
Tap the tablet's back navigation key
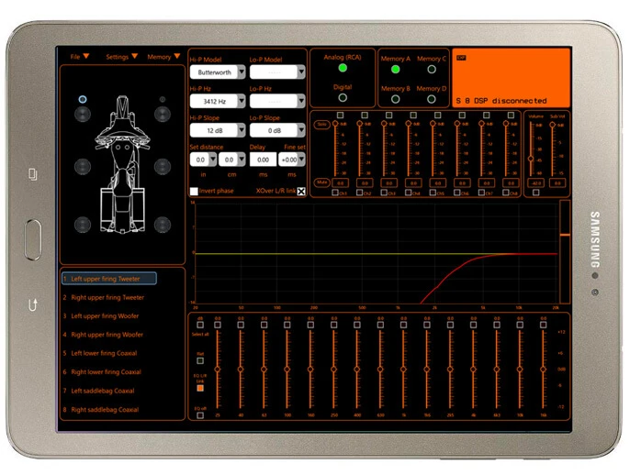[x=33, y=304]
